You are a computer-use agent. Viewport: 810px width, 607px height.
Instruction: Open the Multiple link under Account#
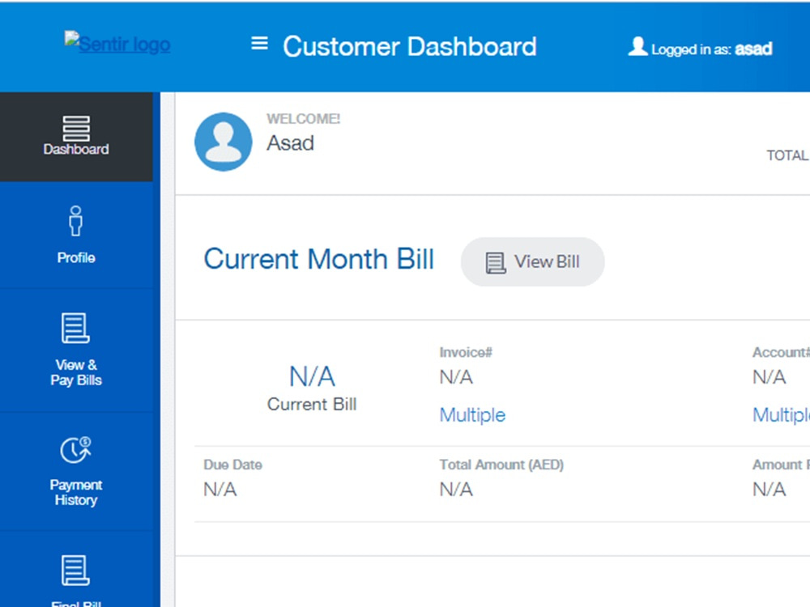click(x=781, y=415)
